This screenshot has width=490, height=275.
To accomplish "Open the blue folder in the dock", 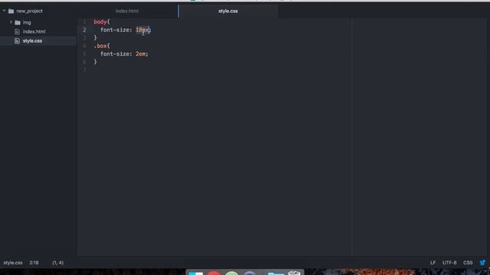I will pos(276,273).
